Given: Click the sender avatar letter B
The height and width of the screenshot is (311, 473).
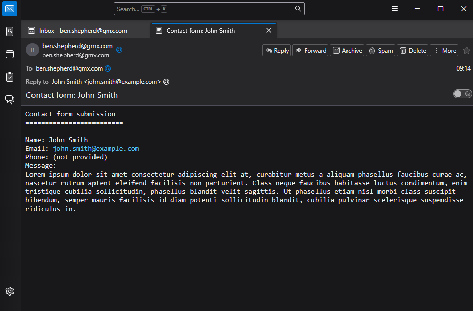Looking at the screenshot, I should pos(33,50).
